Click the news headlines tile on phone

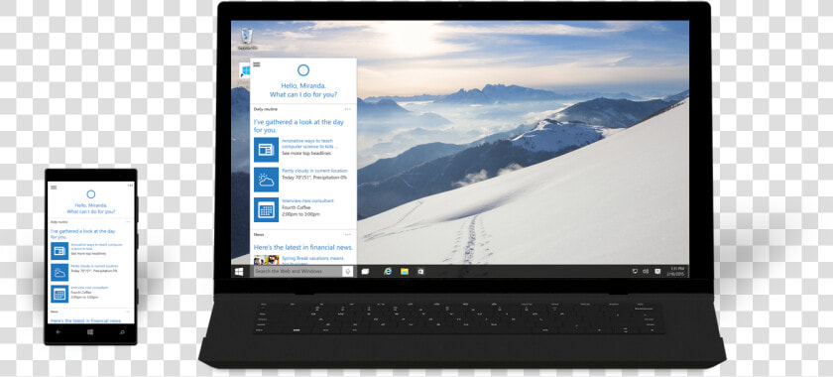click(59, 250)
